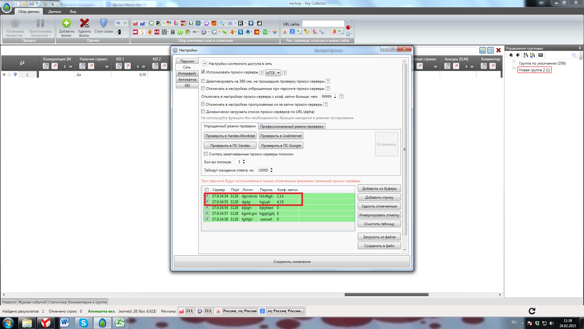Screen dimensions: 584x329
Task: Open the HTTP proxy type dropdown
Action: coord(273,73)
